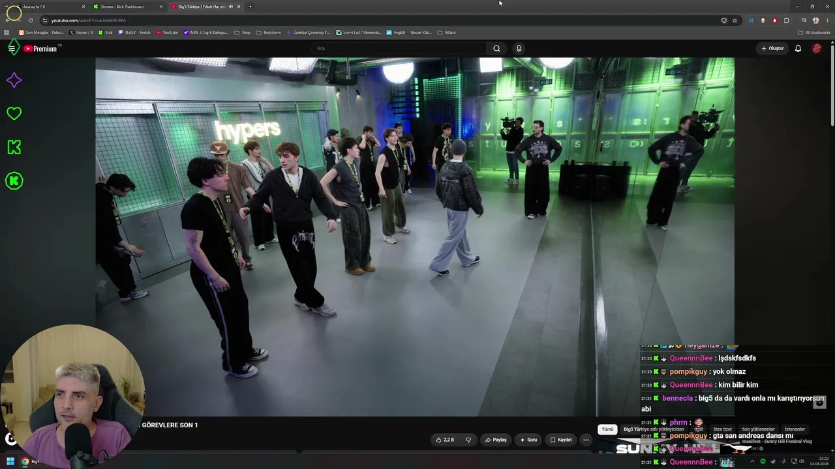This screenshot has height=469, width=835.
Task: Reload the page with the refresh icon
Action: coord(31,20)
